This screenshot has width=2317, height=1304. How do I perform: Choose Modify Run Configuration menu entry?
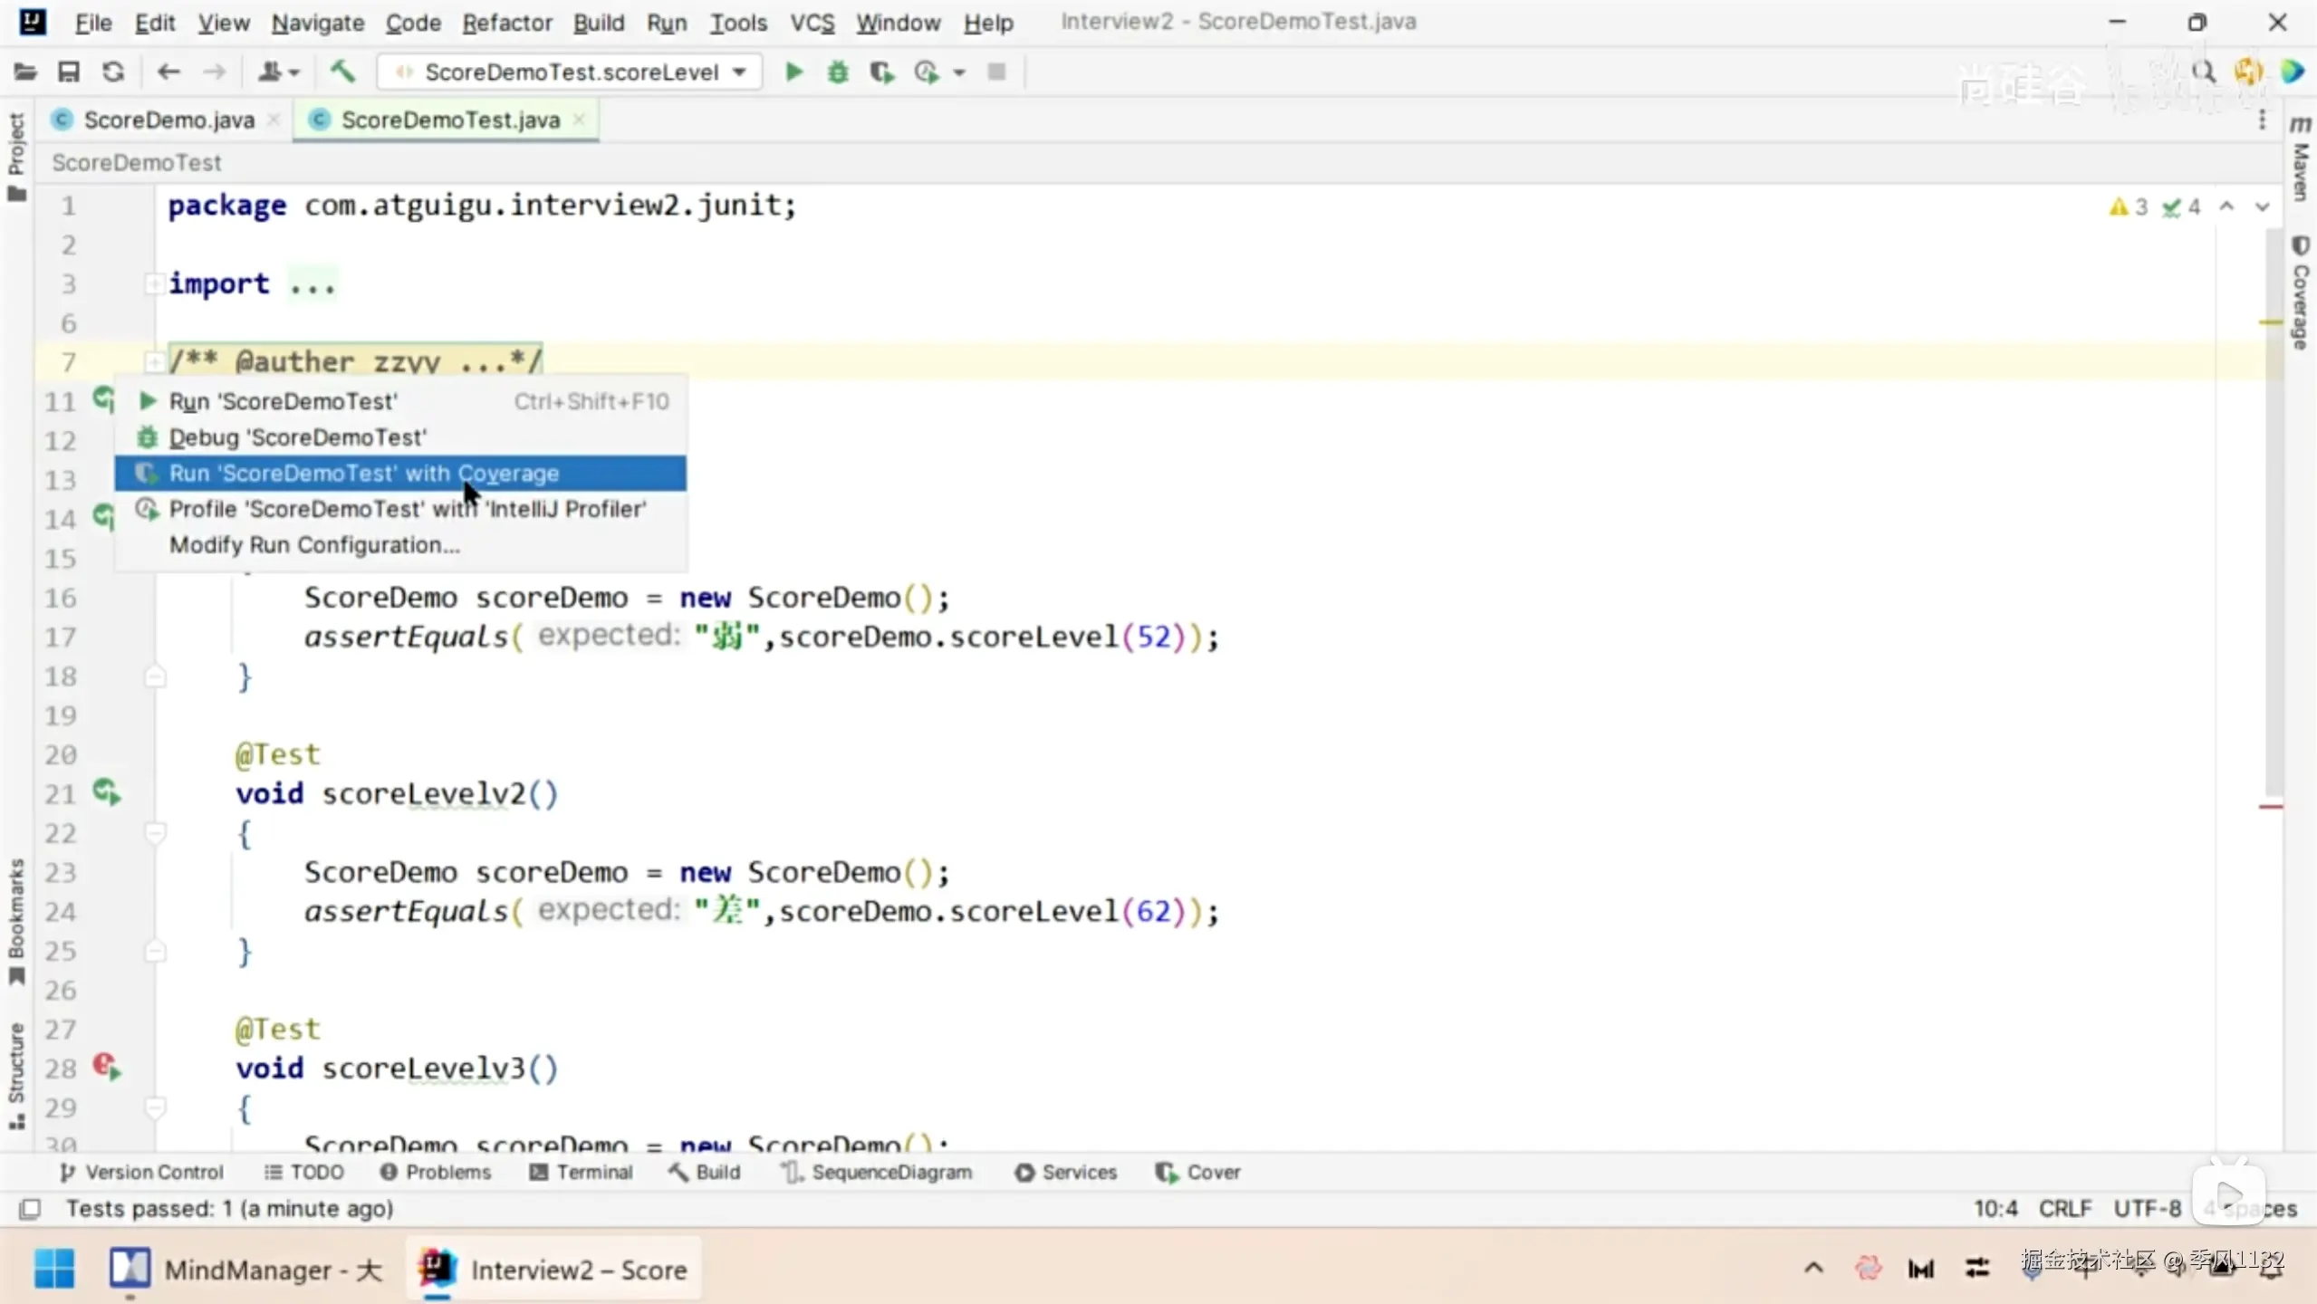314,545
